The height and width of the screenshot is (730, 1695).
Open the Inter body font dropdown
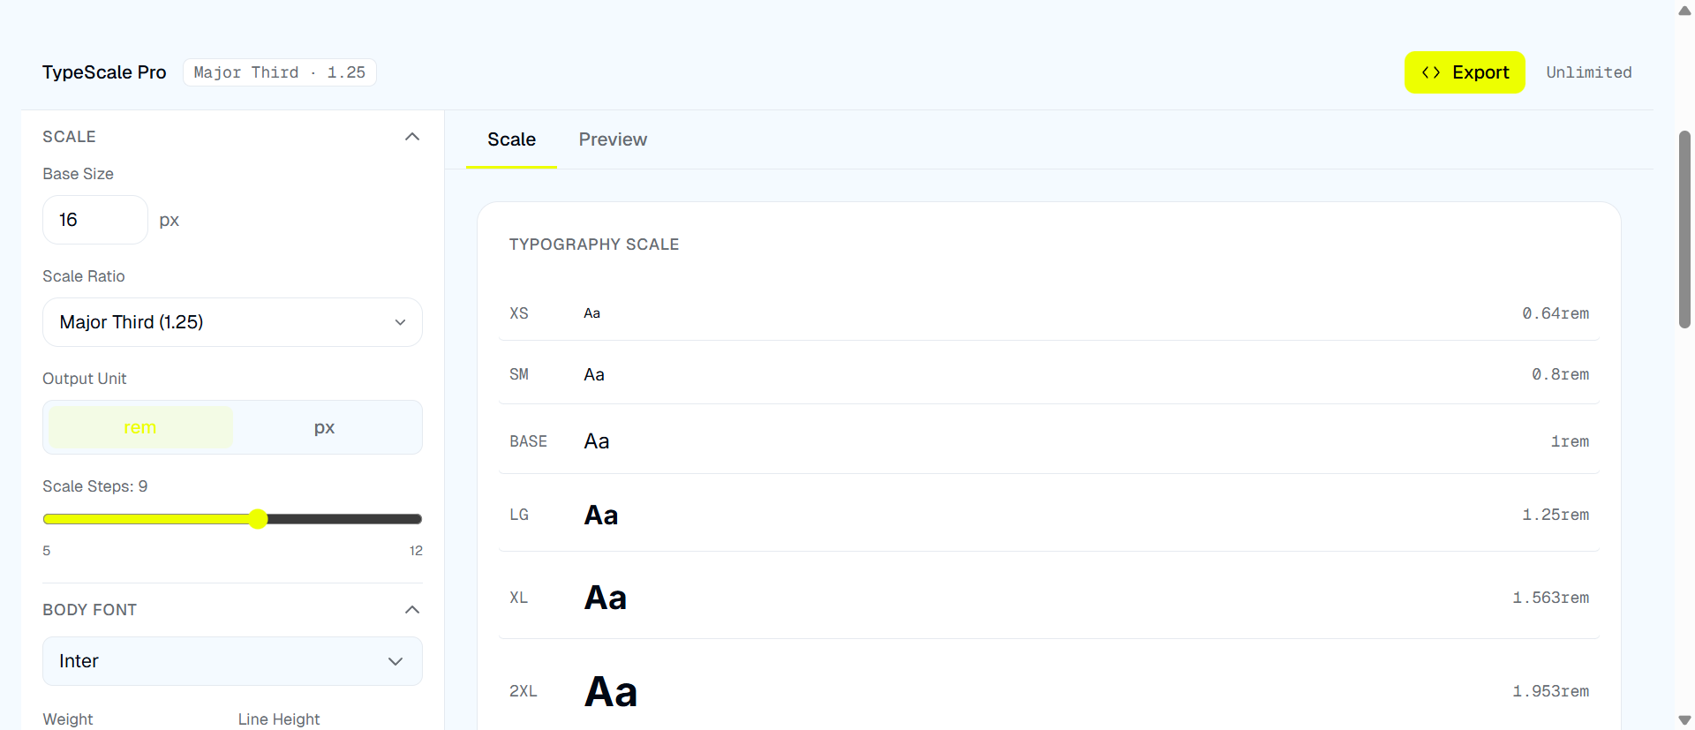(232, 661)
